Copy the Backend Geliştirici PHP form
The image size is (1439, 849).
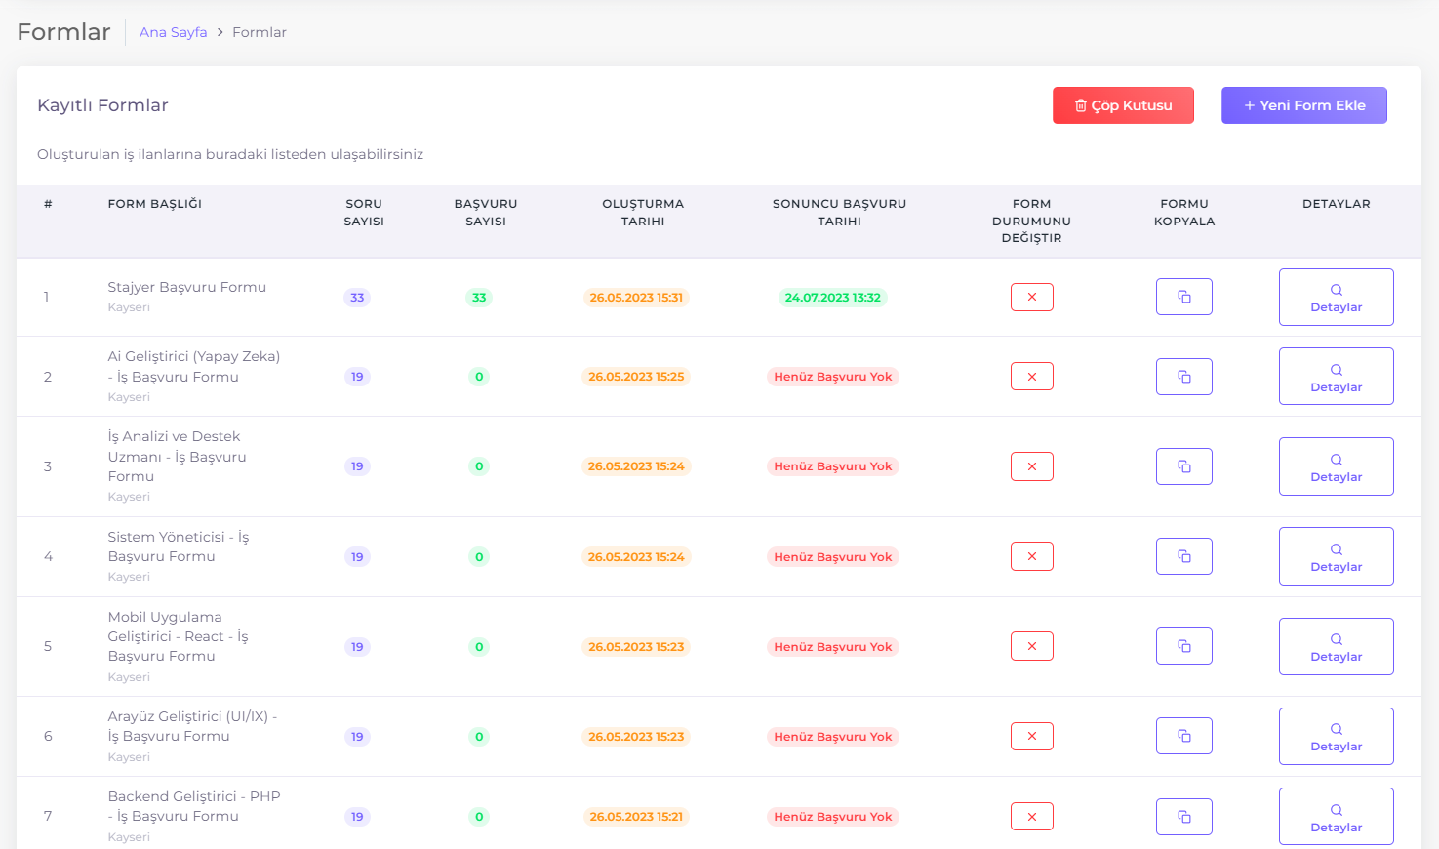(x=1183, y=817)
